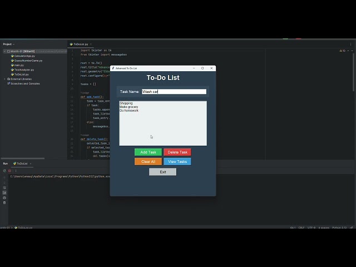Click the cursor position 64:1 in status bar
The width and height of the screenshot is (356, 267).
[293, 228]
